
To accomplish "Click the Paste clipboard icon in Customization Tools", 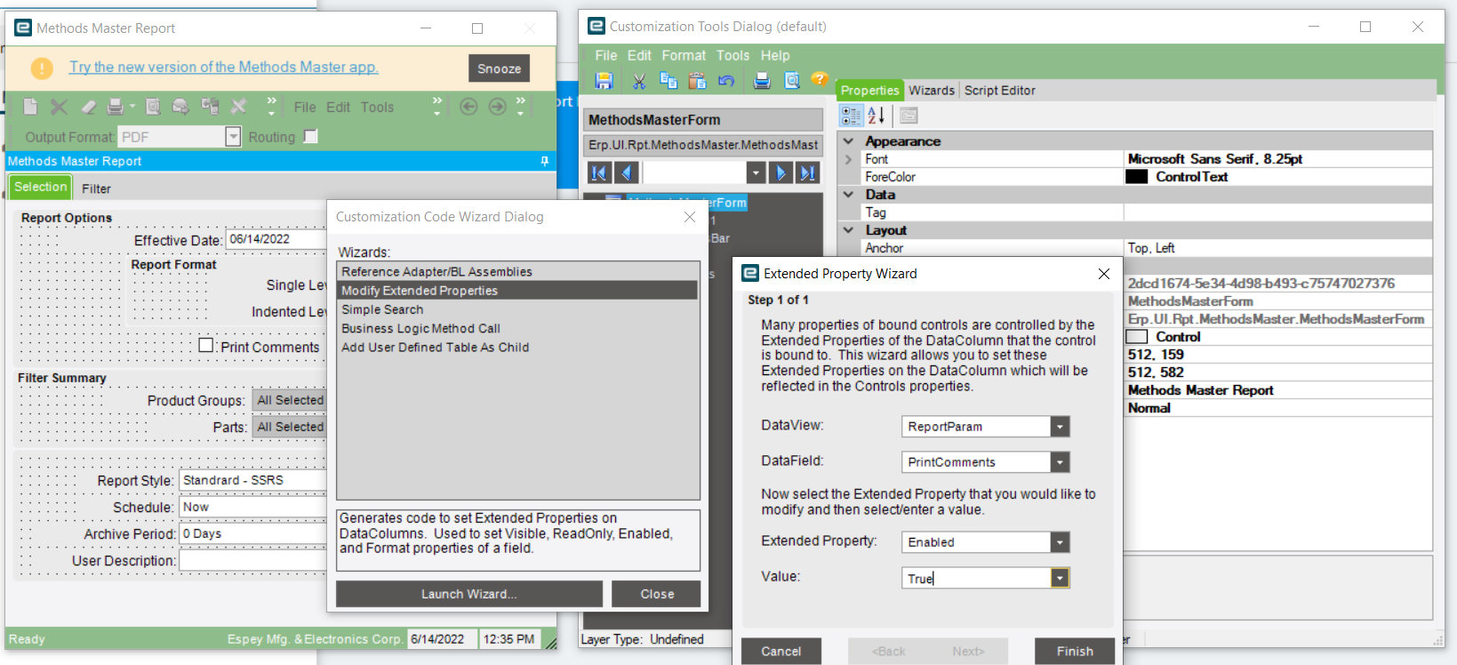I will [698, 81].
